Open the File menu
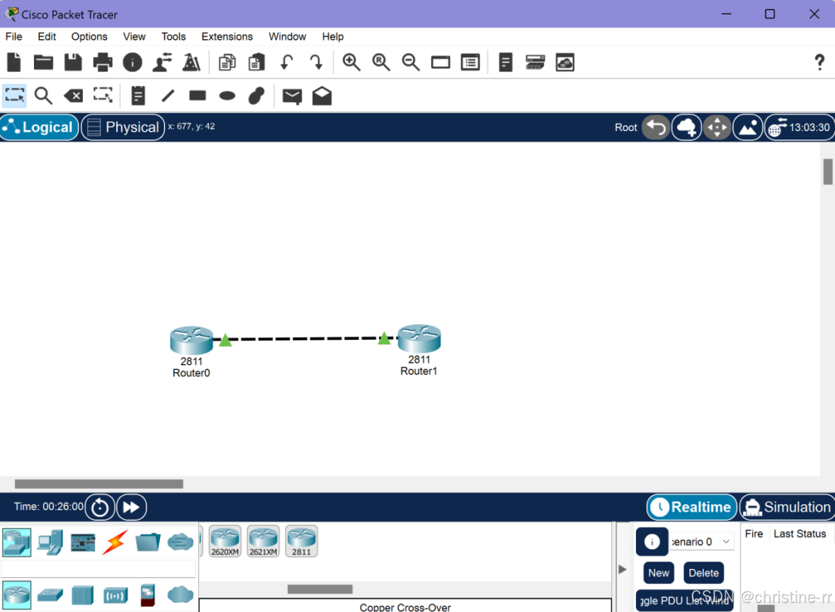The width and height of the screenshot is (835, 612). 14,37
